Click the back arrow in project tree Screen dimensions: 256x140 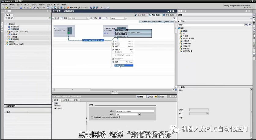(9, 18)
